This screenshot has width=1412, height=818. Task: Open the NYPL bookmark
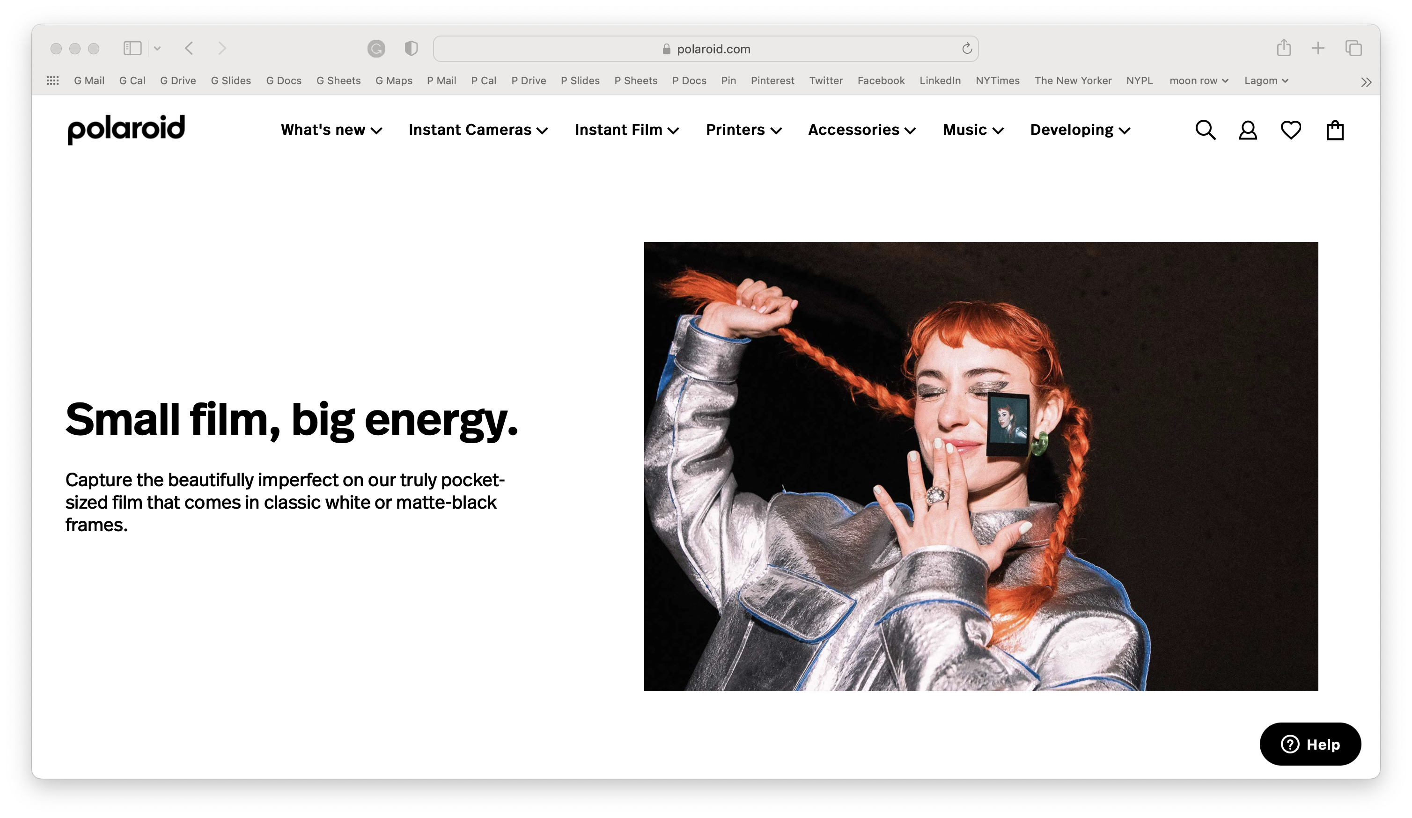[x=1139, y=80]
